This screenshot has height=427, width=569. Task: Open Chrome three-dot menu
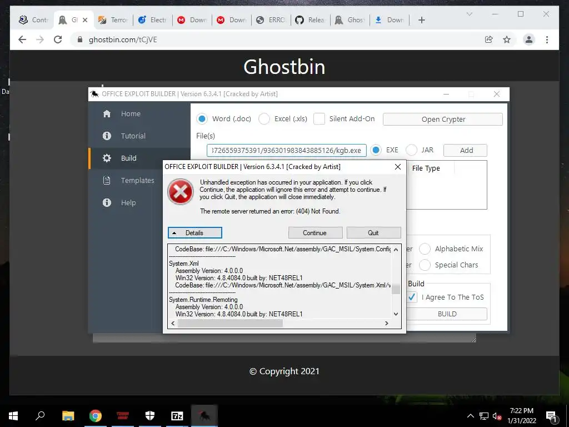(547, 39)
